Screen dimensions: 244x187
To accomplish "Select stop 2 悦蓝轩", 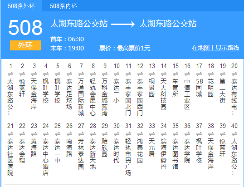I will tap(22, 88).
